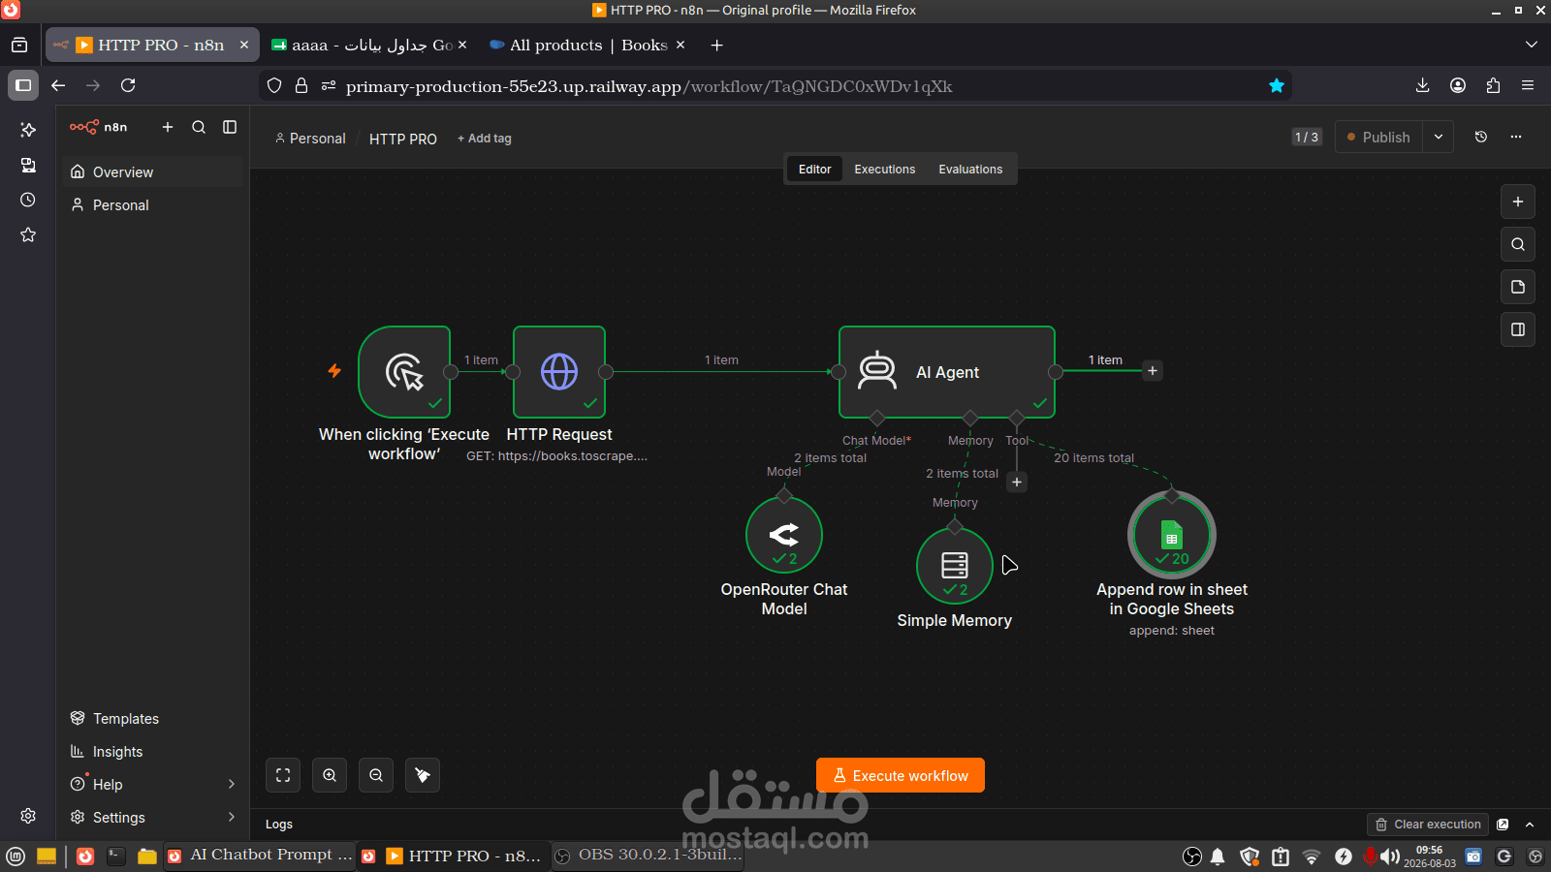Image resolution: width=1551 pixels, height=872 pixels.
Task: Mute the microphone from system tray
Action: (1370, 856)
